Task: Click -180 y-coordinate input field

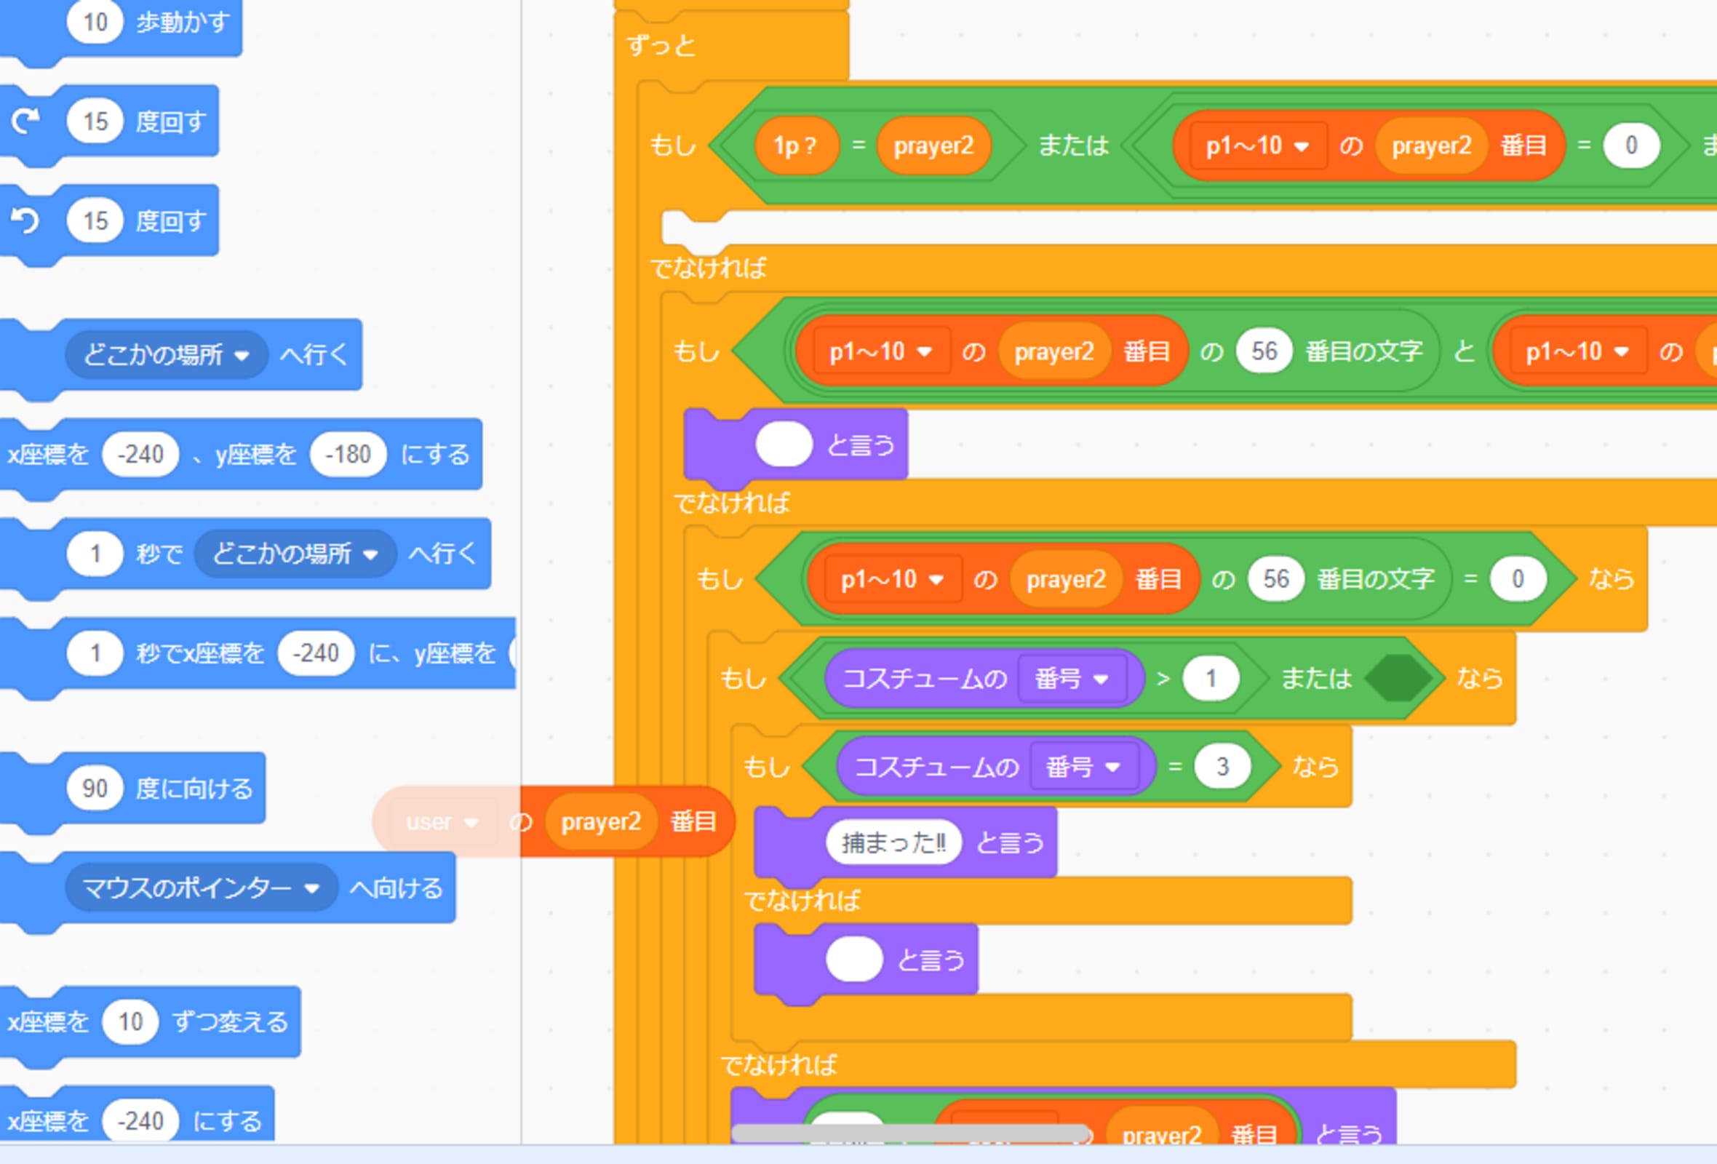Action: pos(347,454)
